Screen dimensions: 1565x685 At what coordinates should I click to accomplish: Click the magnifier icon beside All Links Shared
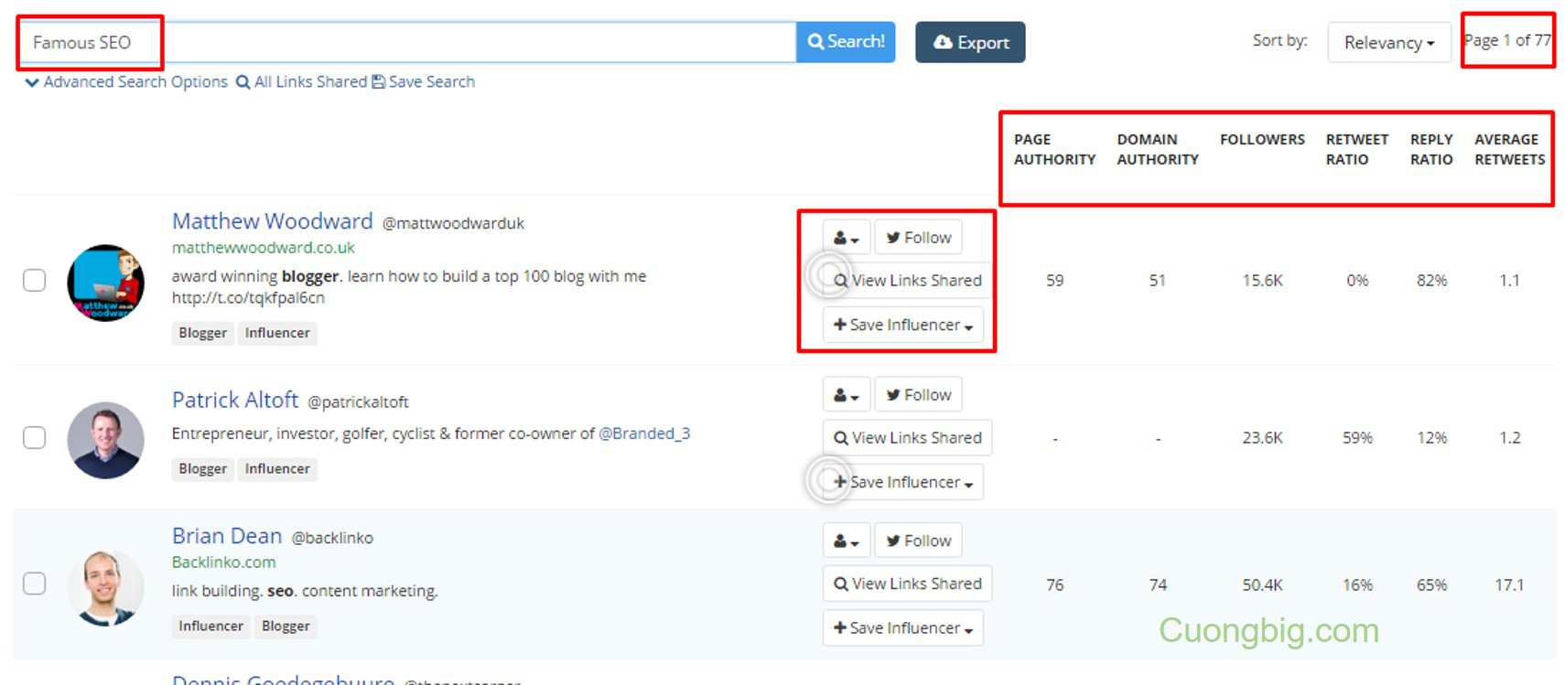(243, 82)
